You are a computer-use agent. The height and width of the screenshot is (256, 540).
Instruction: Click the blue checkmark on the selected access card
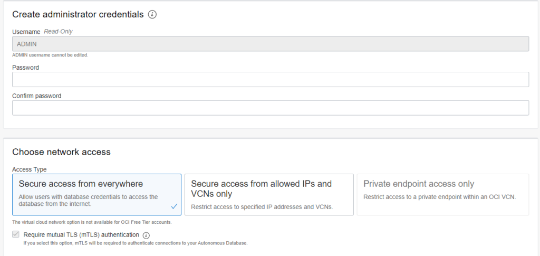pos(174,206)
